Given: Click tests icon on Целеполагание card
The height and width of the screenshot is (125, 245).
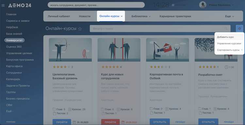Looking at the screenshot, I should pos(54,114).
